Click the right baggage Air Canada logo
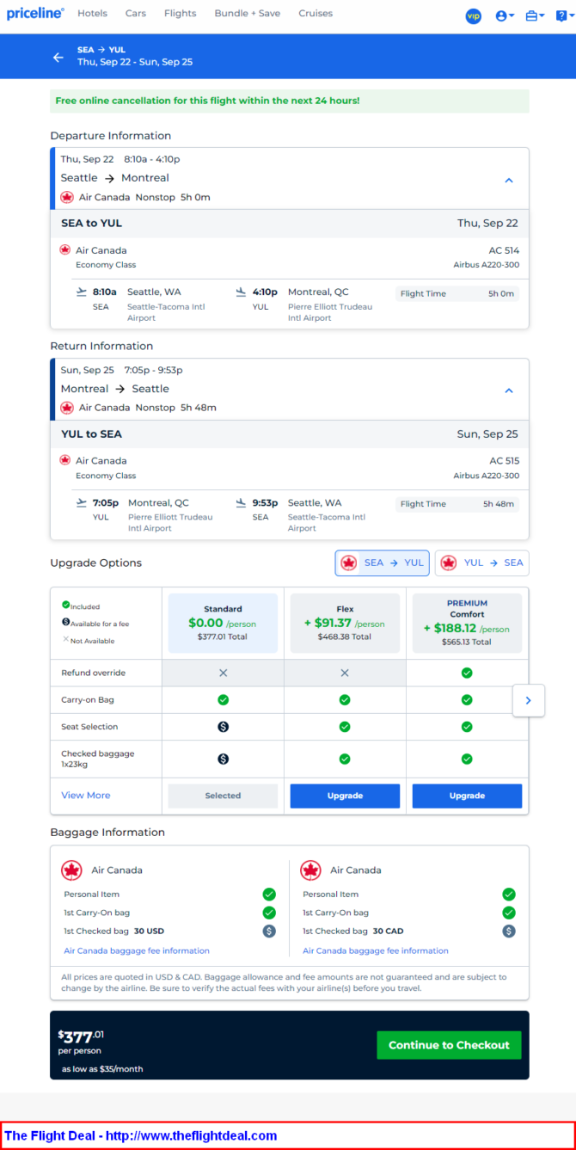The width and height of the screenshot is (576, 1150). tap(310, 870)
